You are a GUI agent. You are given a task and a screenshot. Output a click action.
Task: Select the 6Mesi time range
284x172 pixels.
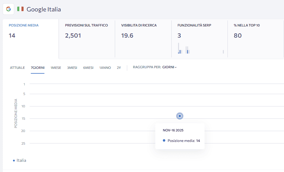tap(88, 68)
